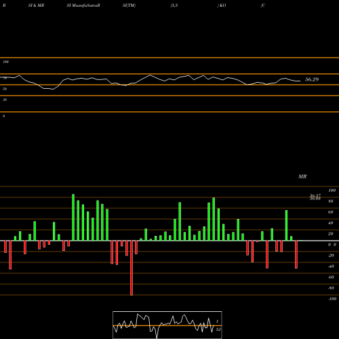Click the 30 label on the RSI axis

click(x=5, y=100)
